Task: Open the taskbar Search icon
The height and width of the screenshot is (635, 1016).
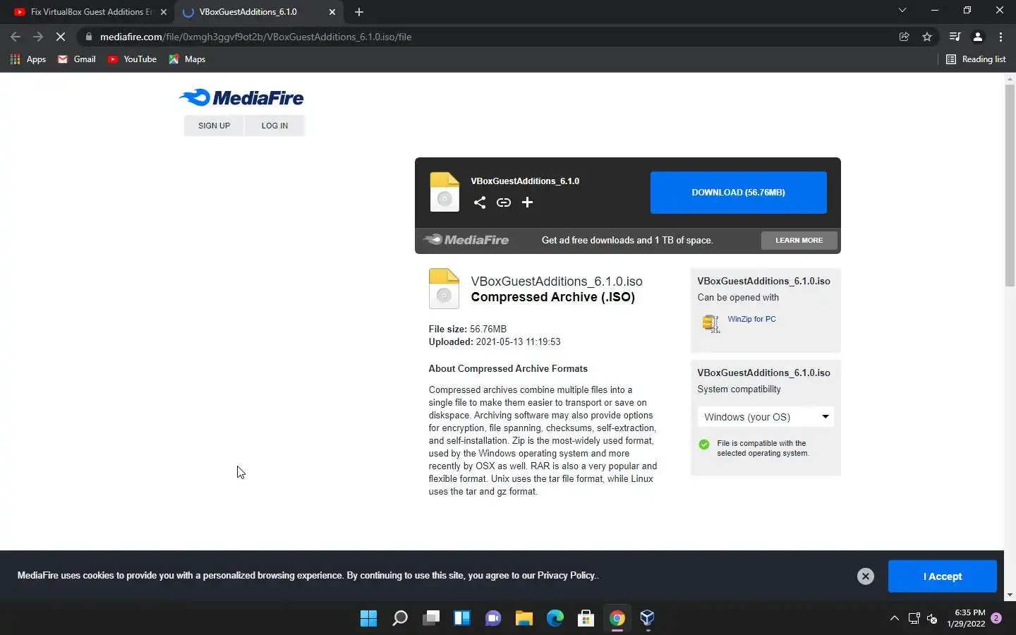Action: click(x=400, y=619)
